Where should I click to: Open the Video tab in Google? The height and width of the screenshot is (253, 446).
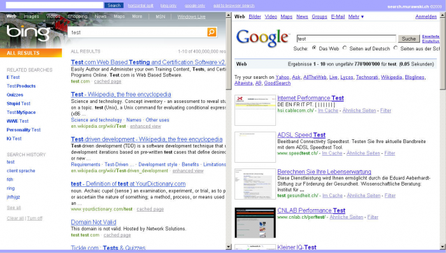tap(271, 17)
